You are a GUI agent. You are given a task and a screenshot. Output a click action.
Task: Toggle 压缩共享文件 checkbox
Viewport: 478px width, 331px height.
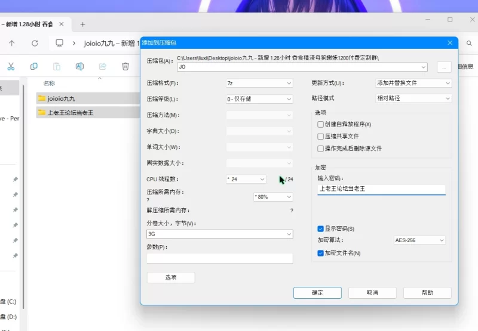320,137
